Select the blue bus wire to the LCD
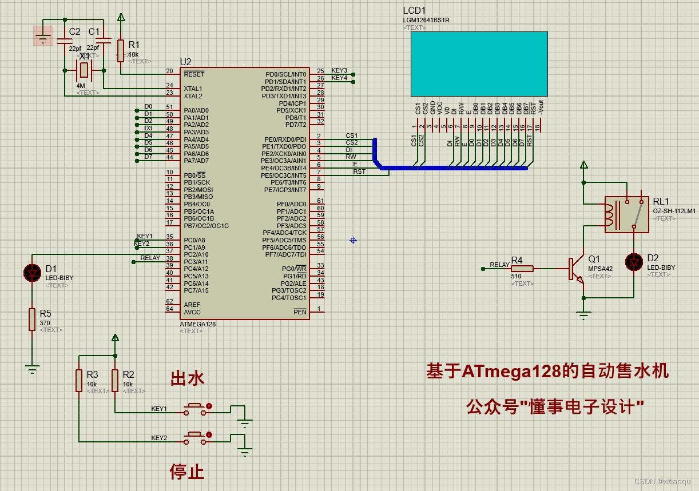The width and height of the screenshot is (699, 491). pos(452,169)
